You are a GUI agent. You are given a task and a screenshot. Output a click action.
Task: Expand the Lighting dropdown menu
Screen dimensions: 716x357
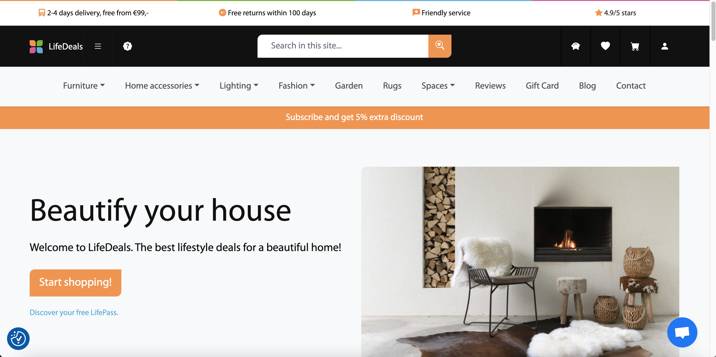(239, 86)
